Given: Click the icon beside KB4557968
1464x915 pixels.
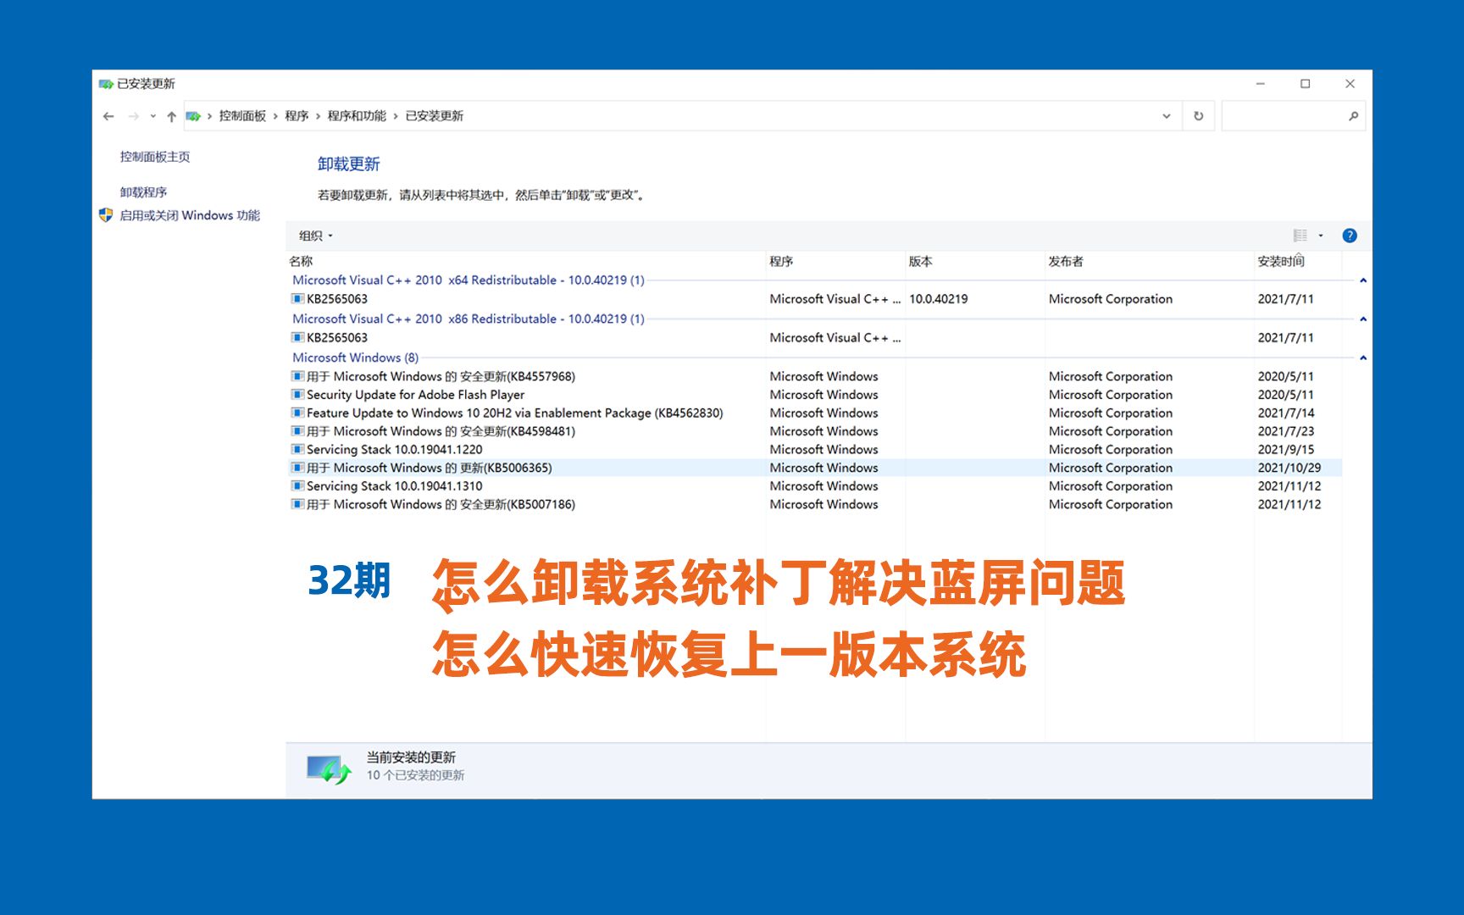Looking at the screenshot, I should point(297,376).
